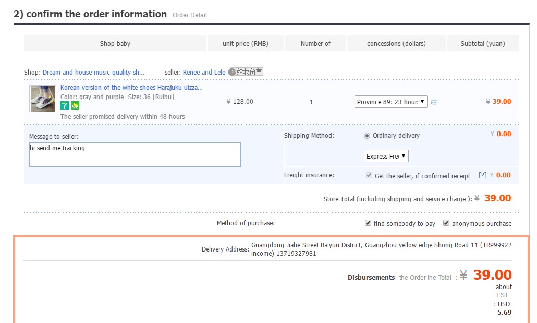537x323 pixels.
Task: Click the blue chat bubble icon beside concessions
Action: coord(434,103)
